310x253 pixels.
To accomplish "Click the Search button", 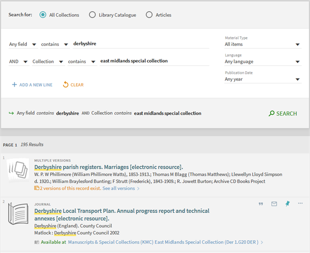I will tap(283, 114).
